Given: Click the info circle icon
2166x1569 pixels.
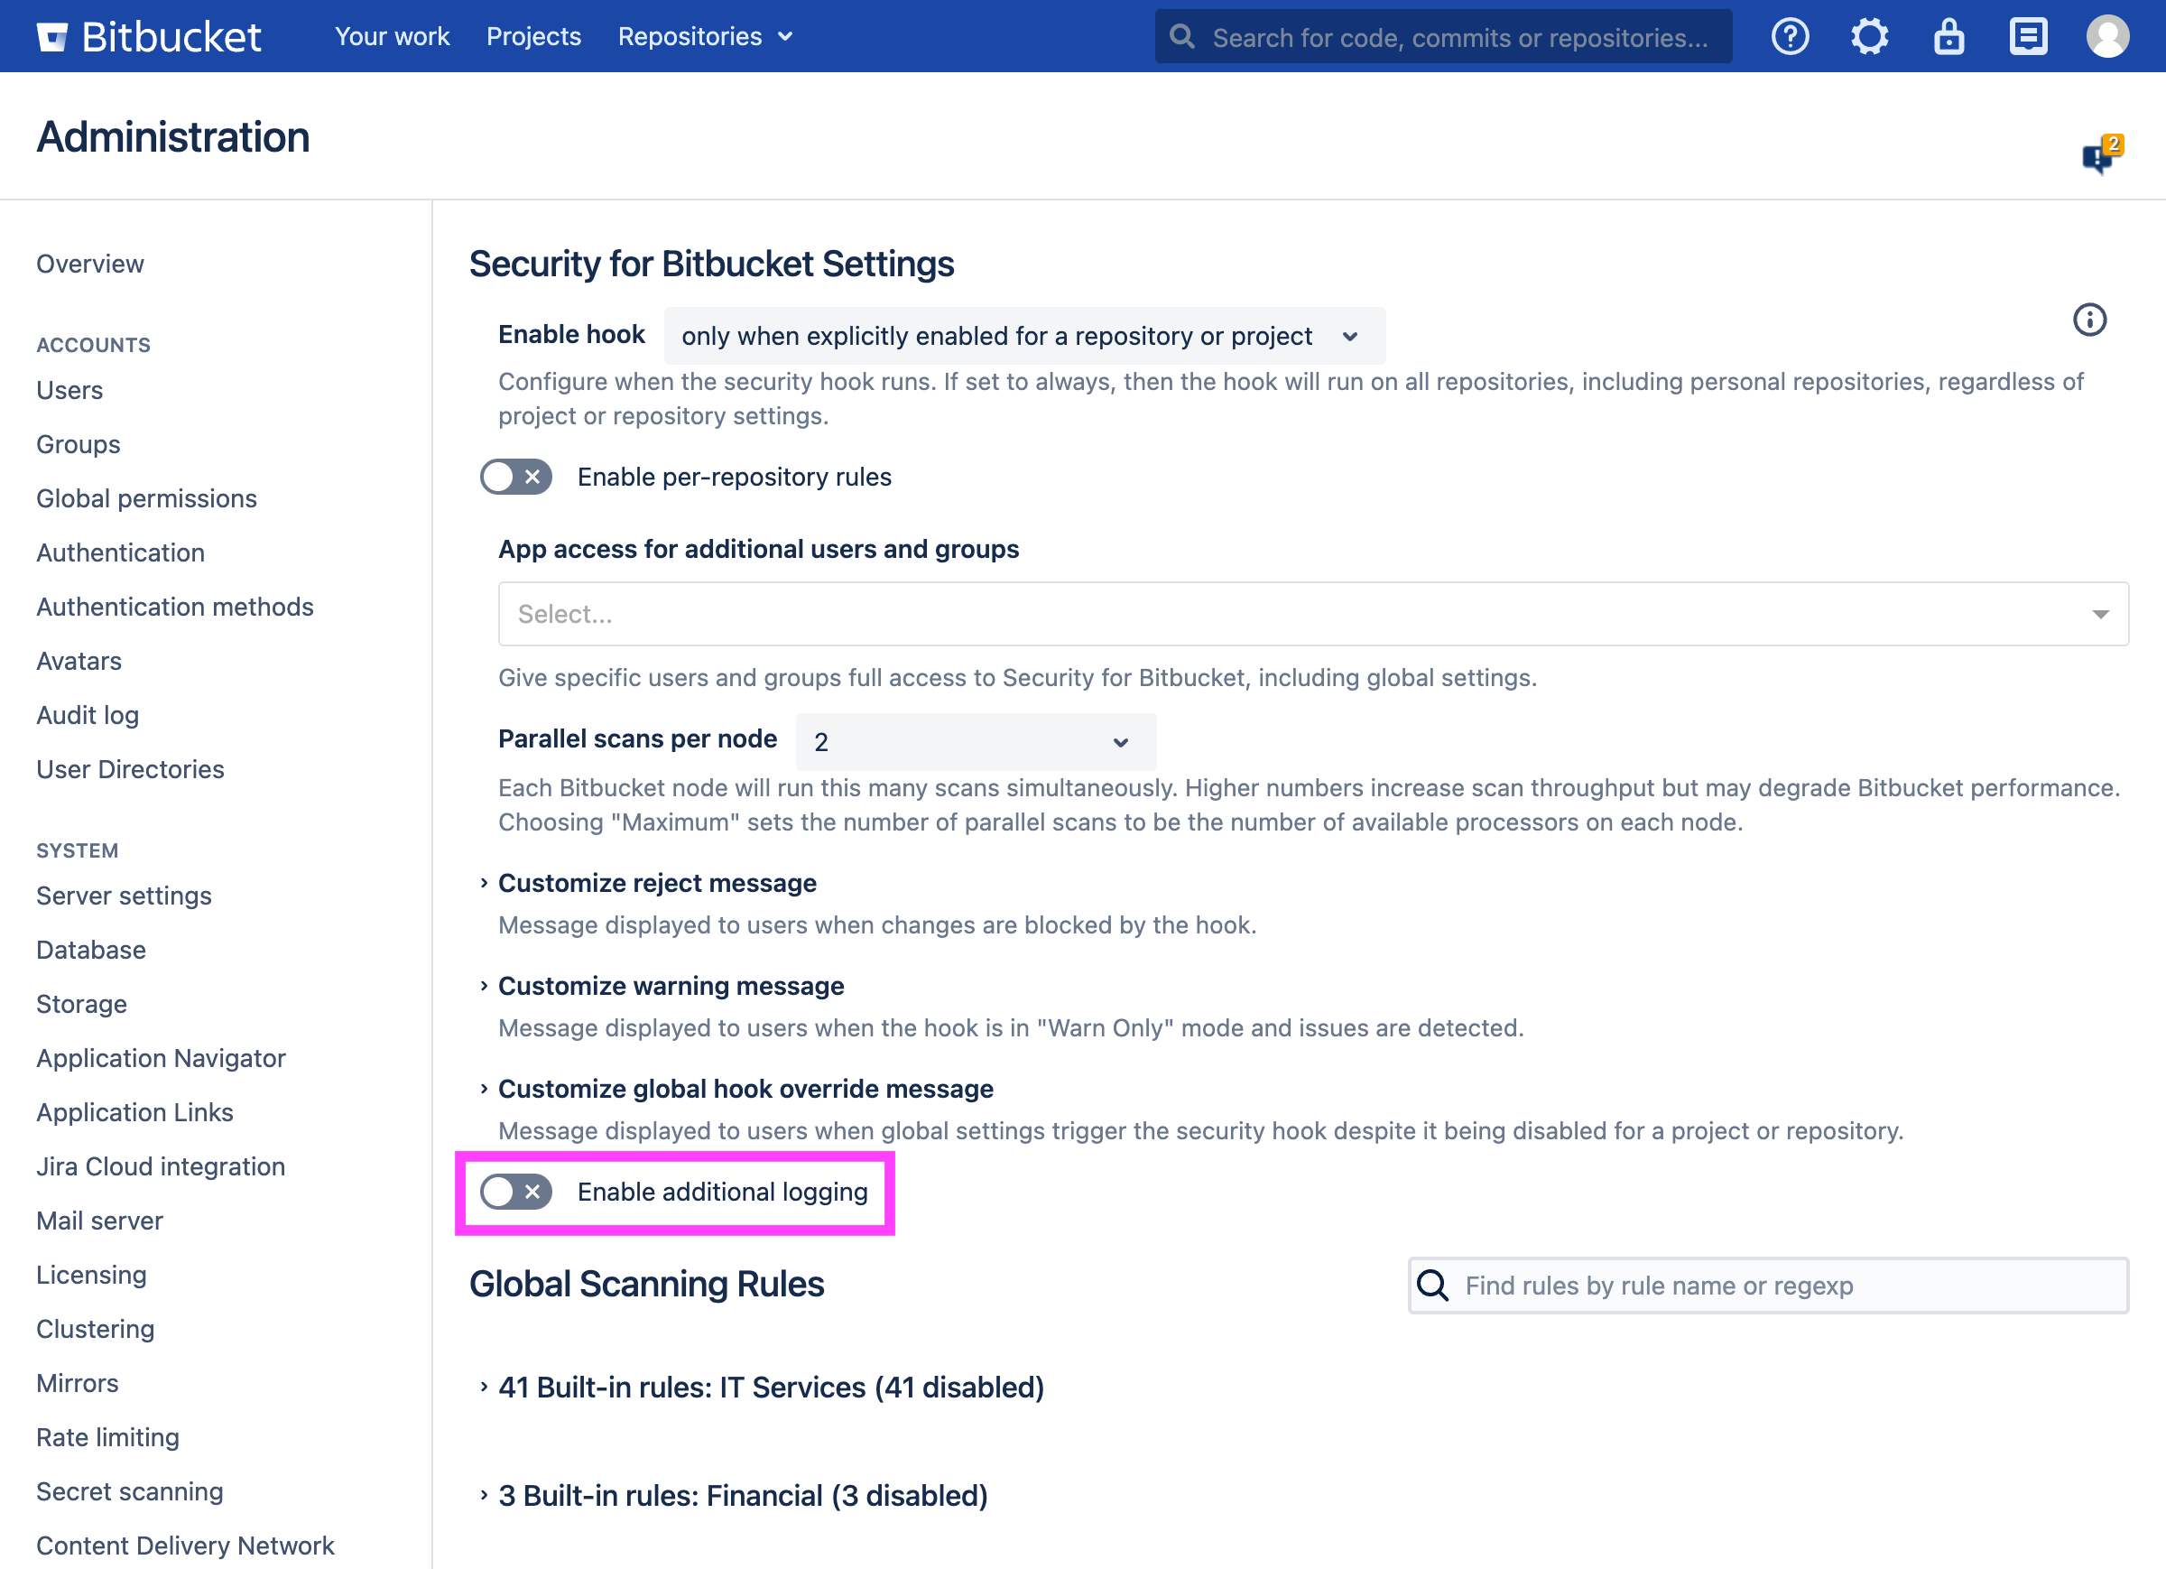Looking at the screenshot, I should click(x=2089, y=320).
